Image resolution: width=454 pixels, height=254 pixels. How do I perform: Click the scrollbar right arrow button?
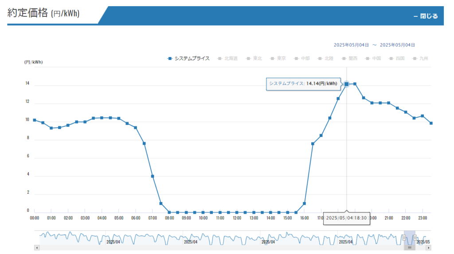[x=429, y=248]
